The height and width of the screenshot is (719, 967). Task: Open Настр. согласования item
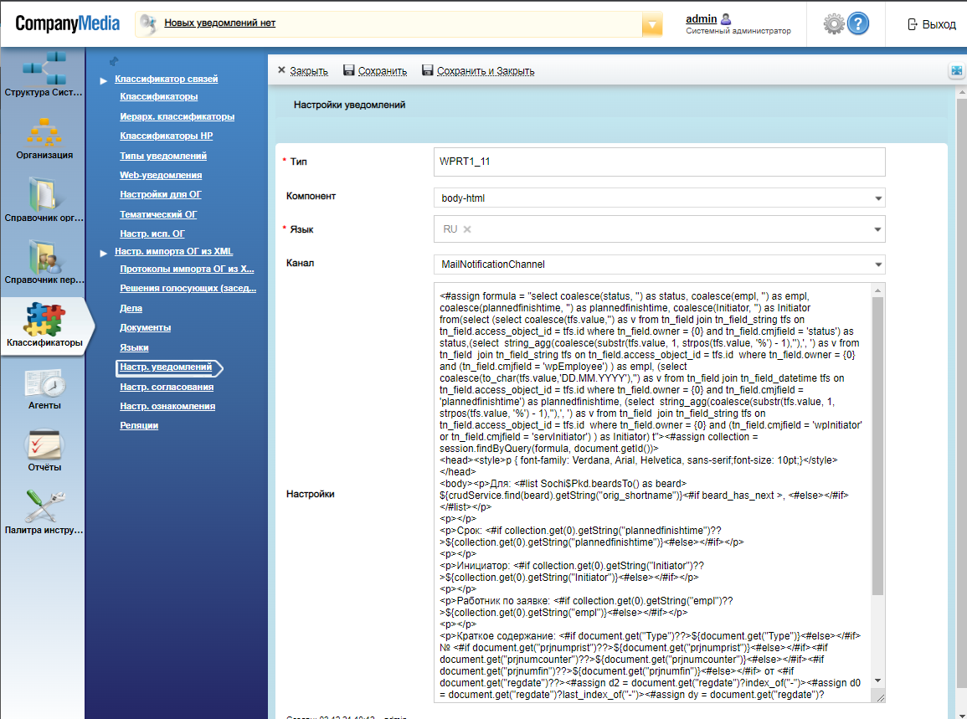(x=167, y=388)
